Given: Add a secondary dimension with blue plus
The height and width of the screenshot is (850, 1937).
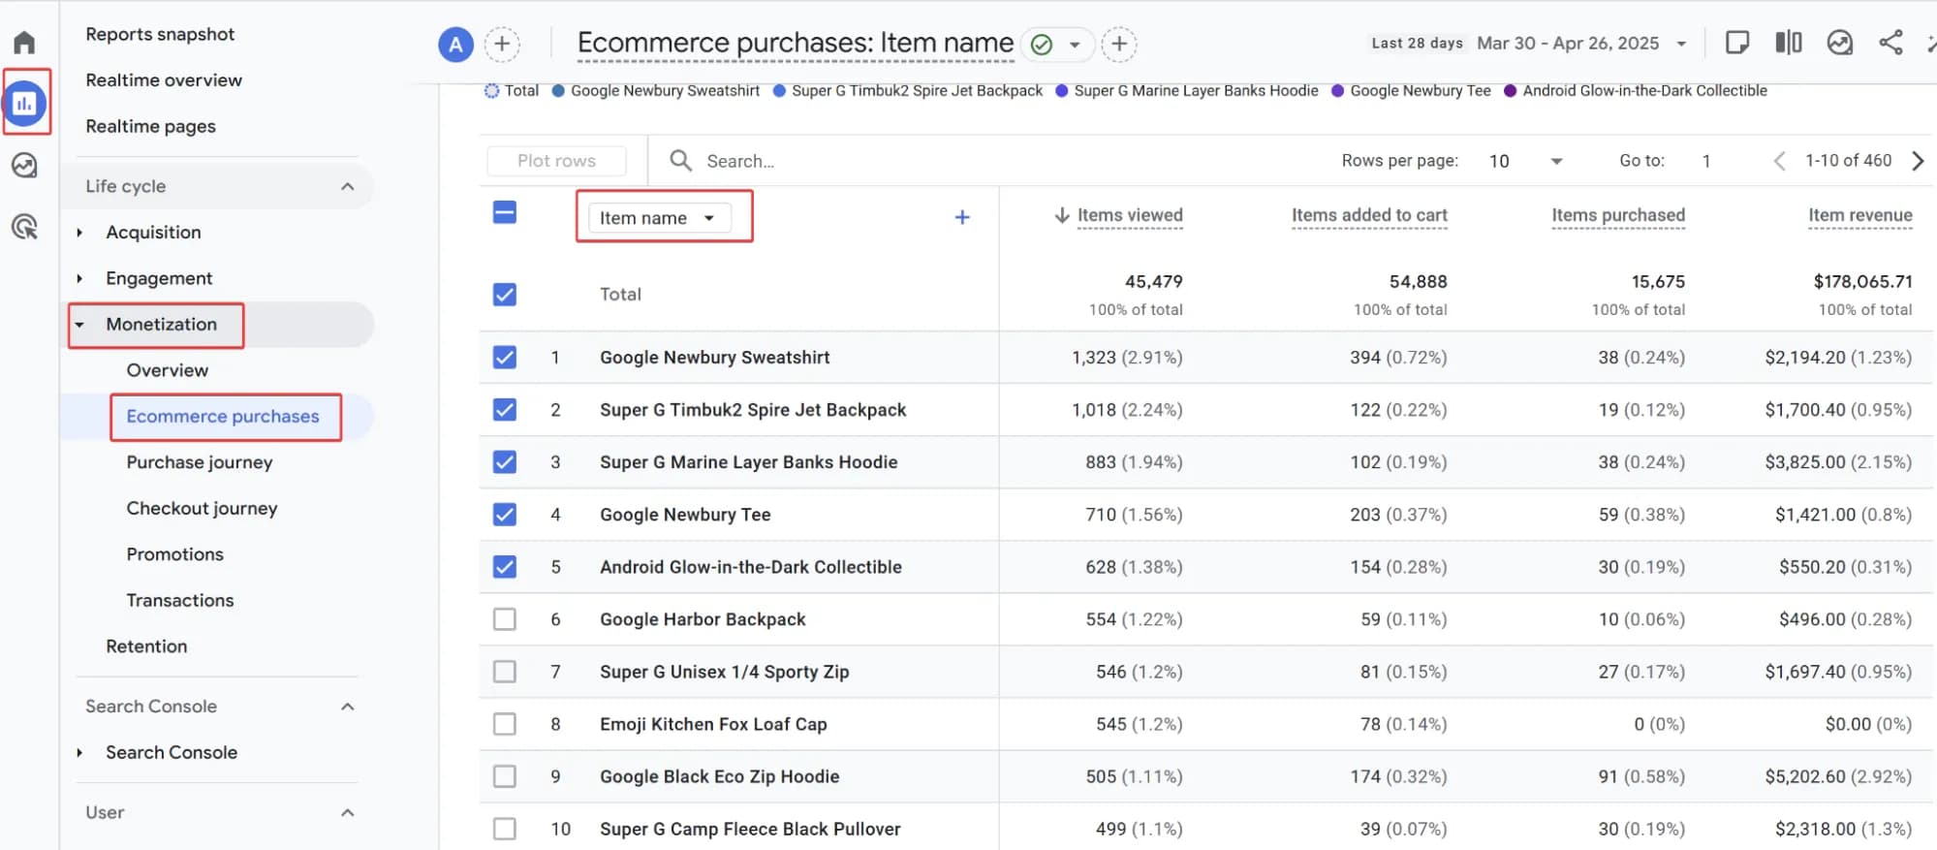Looking at the screenshot, I should 962,217.
